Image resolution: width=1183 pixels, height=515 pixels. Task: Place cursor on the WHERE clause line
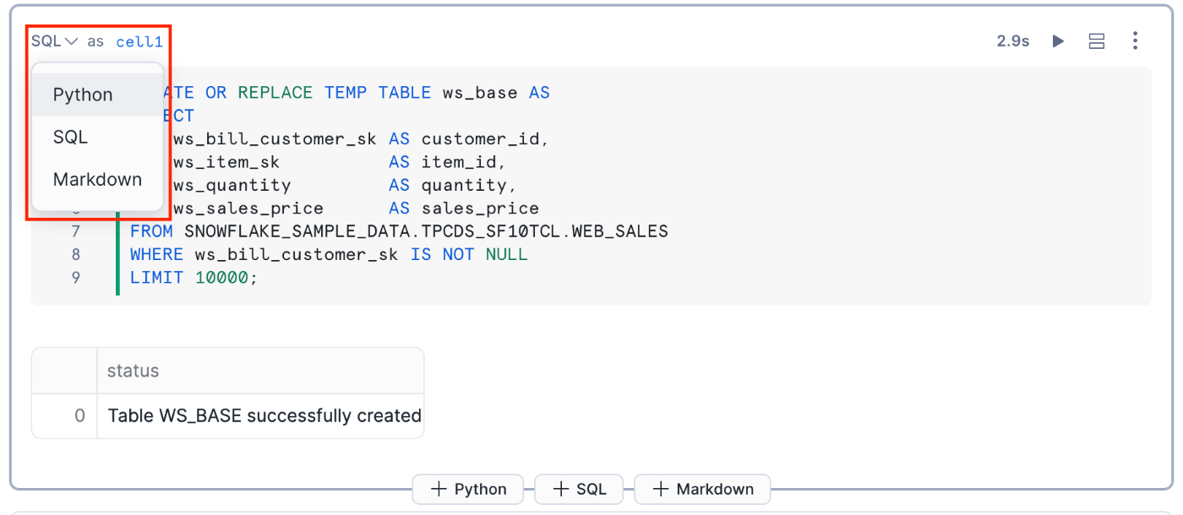coord(329,254)
